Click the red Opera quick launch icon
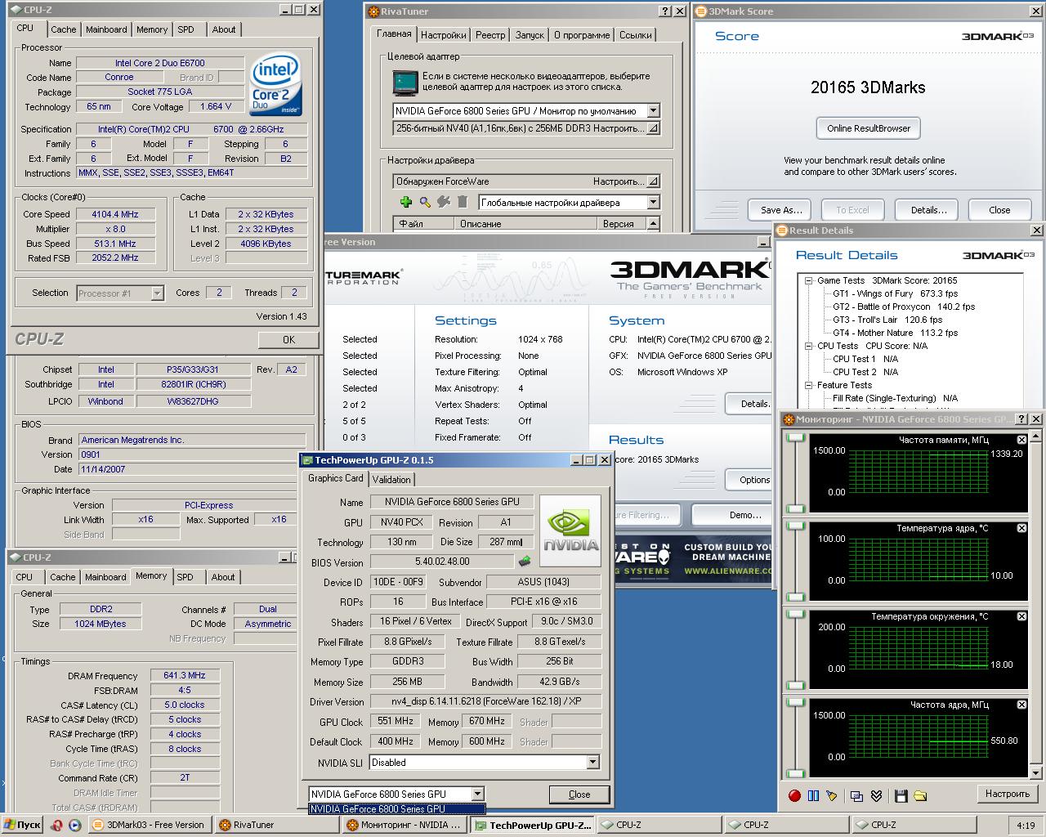Screen dimensions: 1046x837 click(x=56, y=825)
